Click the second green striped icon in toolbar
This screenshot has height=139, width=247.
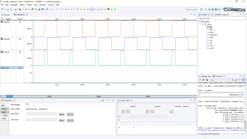115,9
